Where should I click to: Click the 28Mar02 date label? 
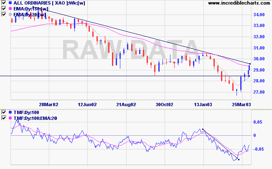coord(48,104)
